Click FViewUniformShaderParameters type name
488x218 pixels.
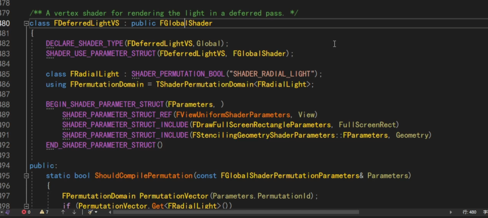[233, 115]
